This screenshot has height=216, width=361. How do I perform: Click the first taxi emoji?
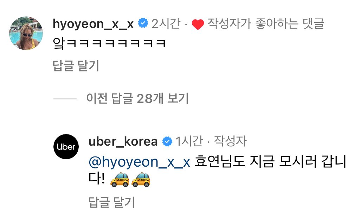(120, 180)
